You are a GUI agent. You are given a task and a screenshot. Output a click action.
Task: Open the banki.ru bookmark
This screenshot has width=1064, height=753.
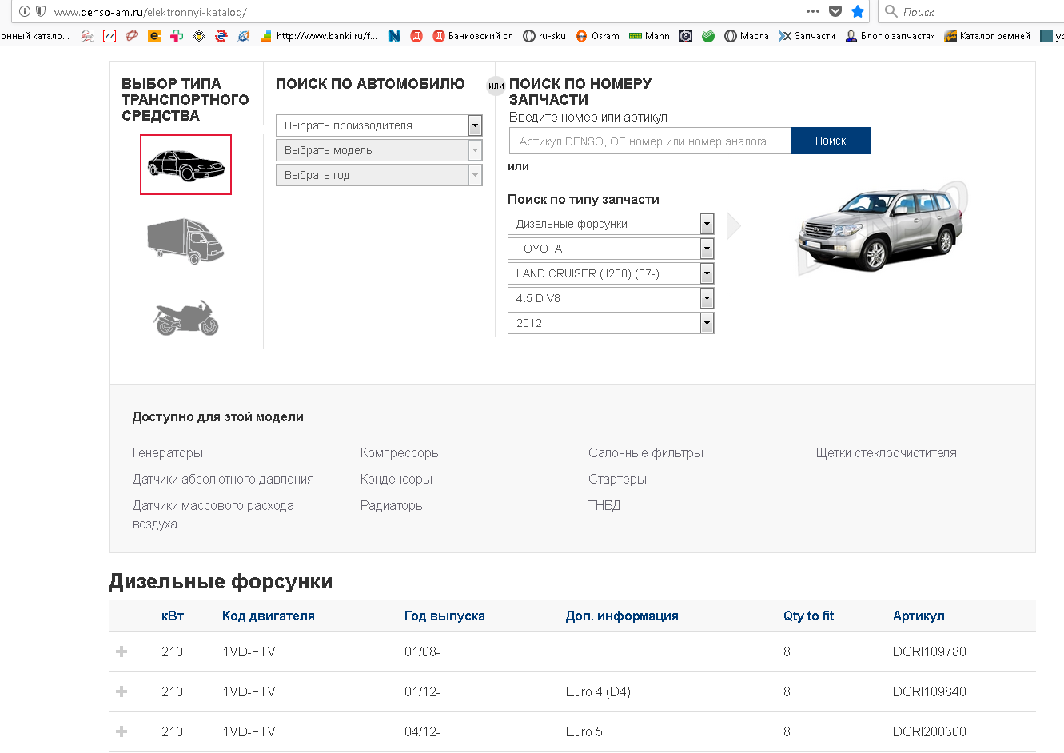click(320, 36)
